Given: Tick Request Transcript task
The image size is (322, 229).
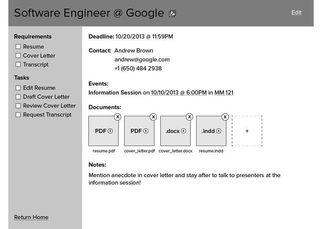Looking at the screenshot, I should pos(18,114).
